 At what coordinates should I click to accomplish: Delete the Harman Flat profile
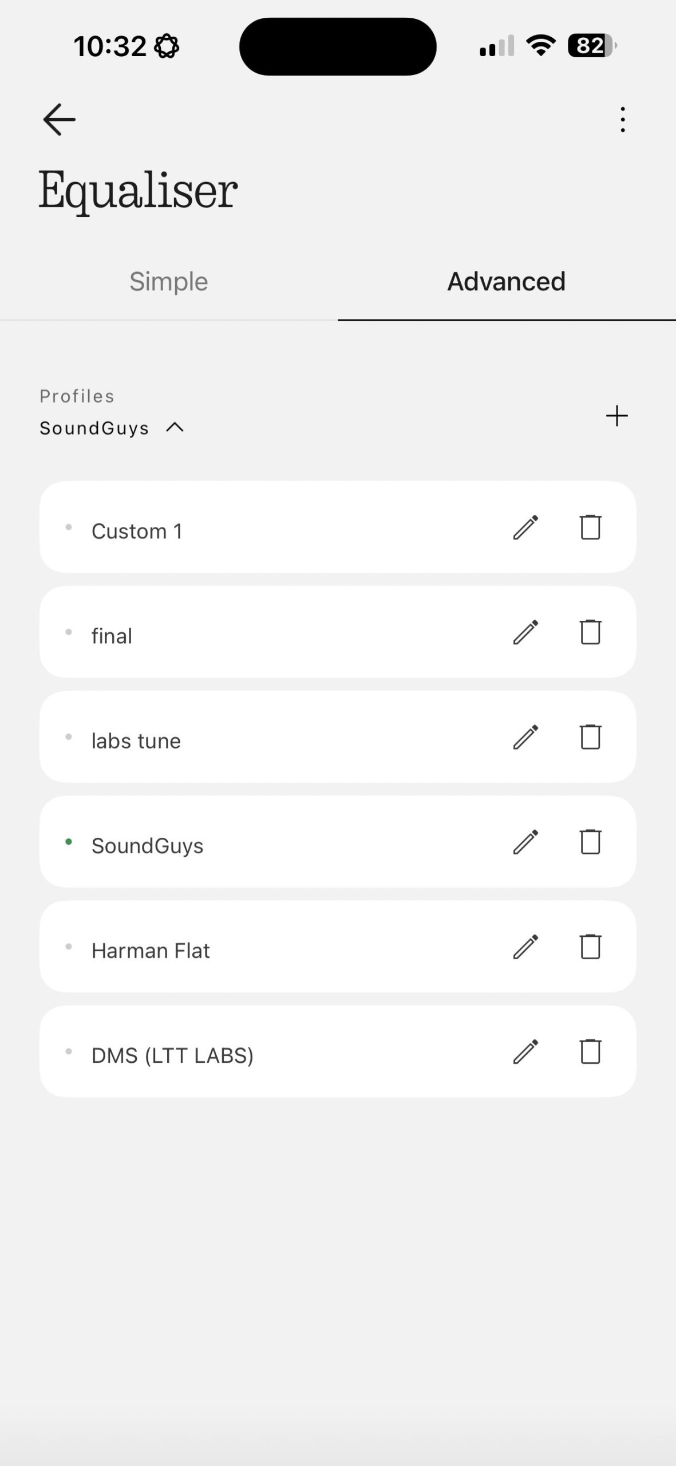point(590,947)
